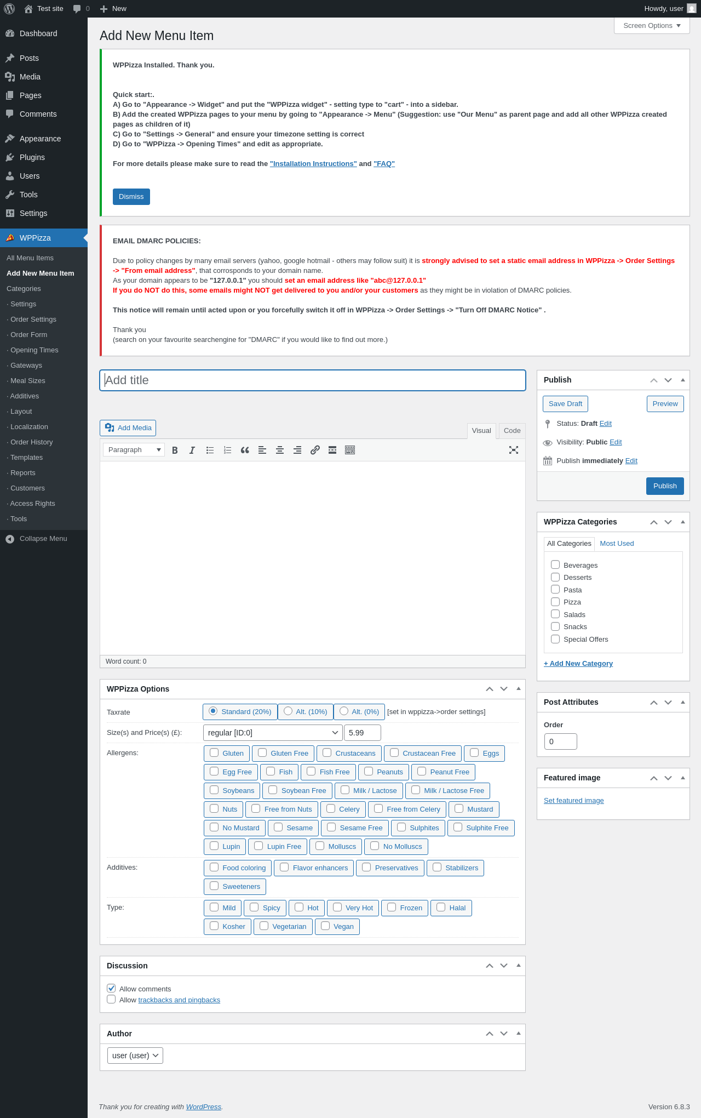
Task: Click the WordPress logo in admin bar
Action: pos(9,9)
